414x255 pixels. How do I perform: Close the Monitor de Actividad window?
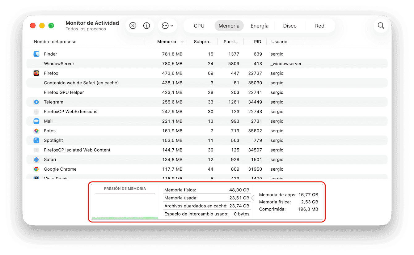point(33,26)
